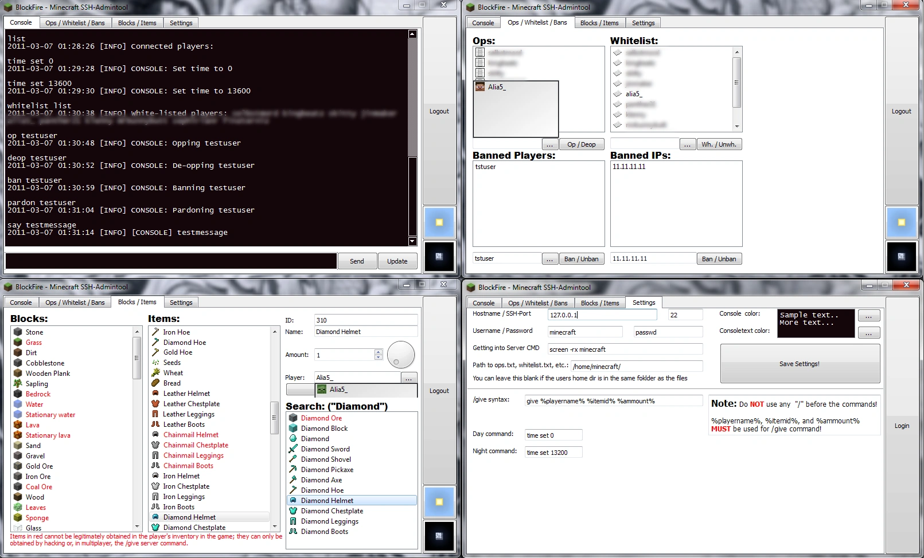
Task: Click the Password field showing passwd
Action: pyautogui.click(x=668, y=332)
